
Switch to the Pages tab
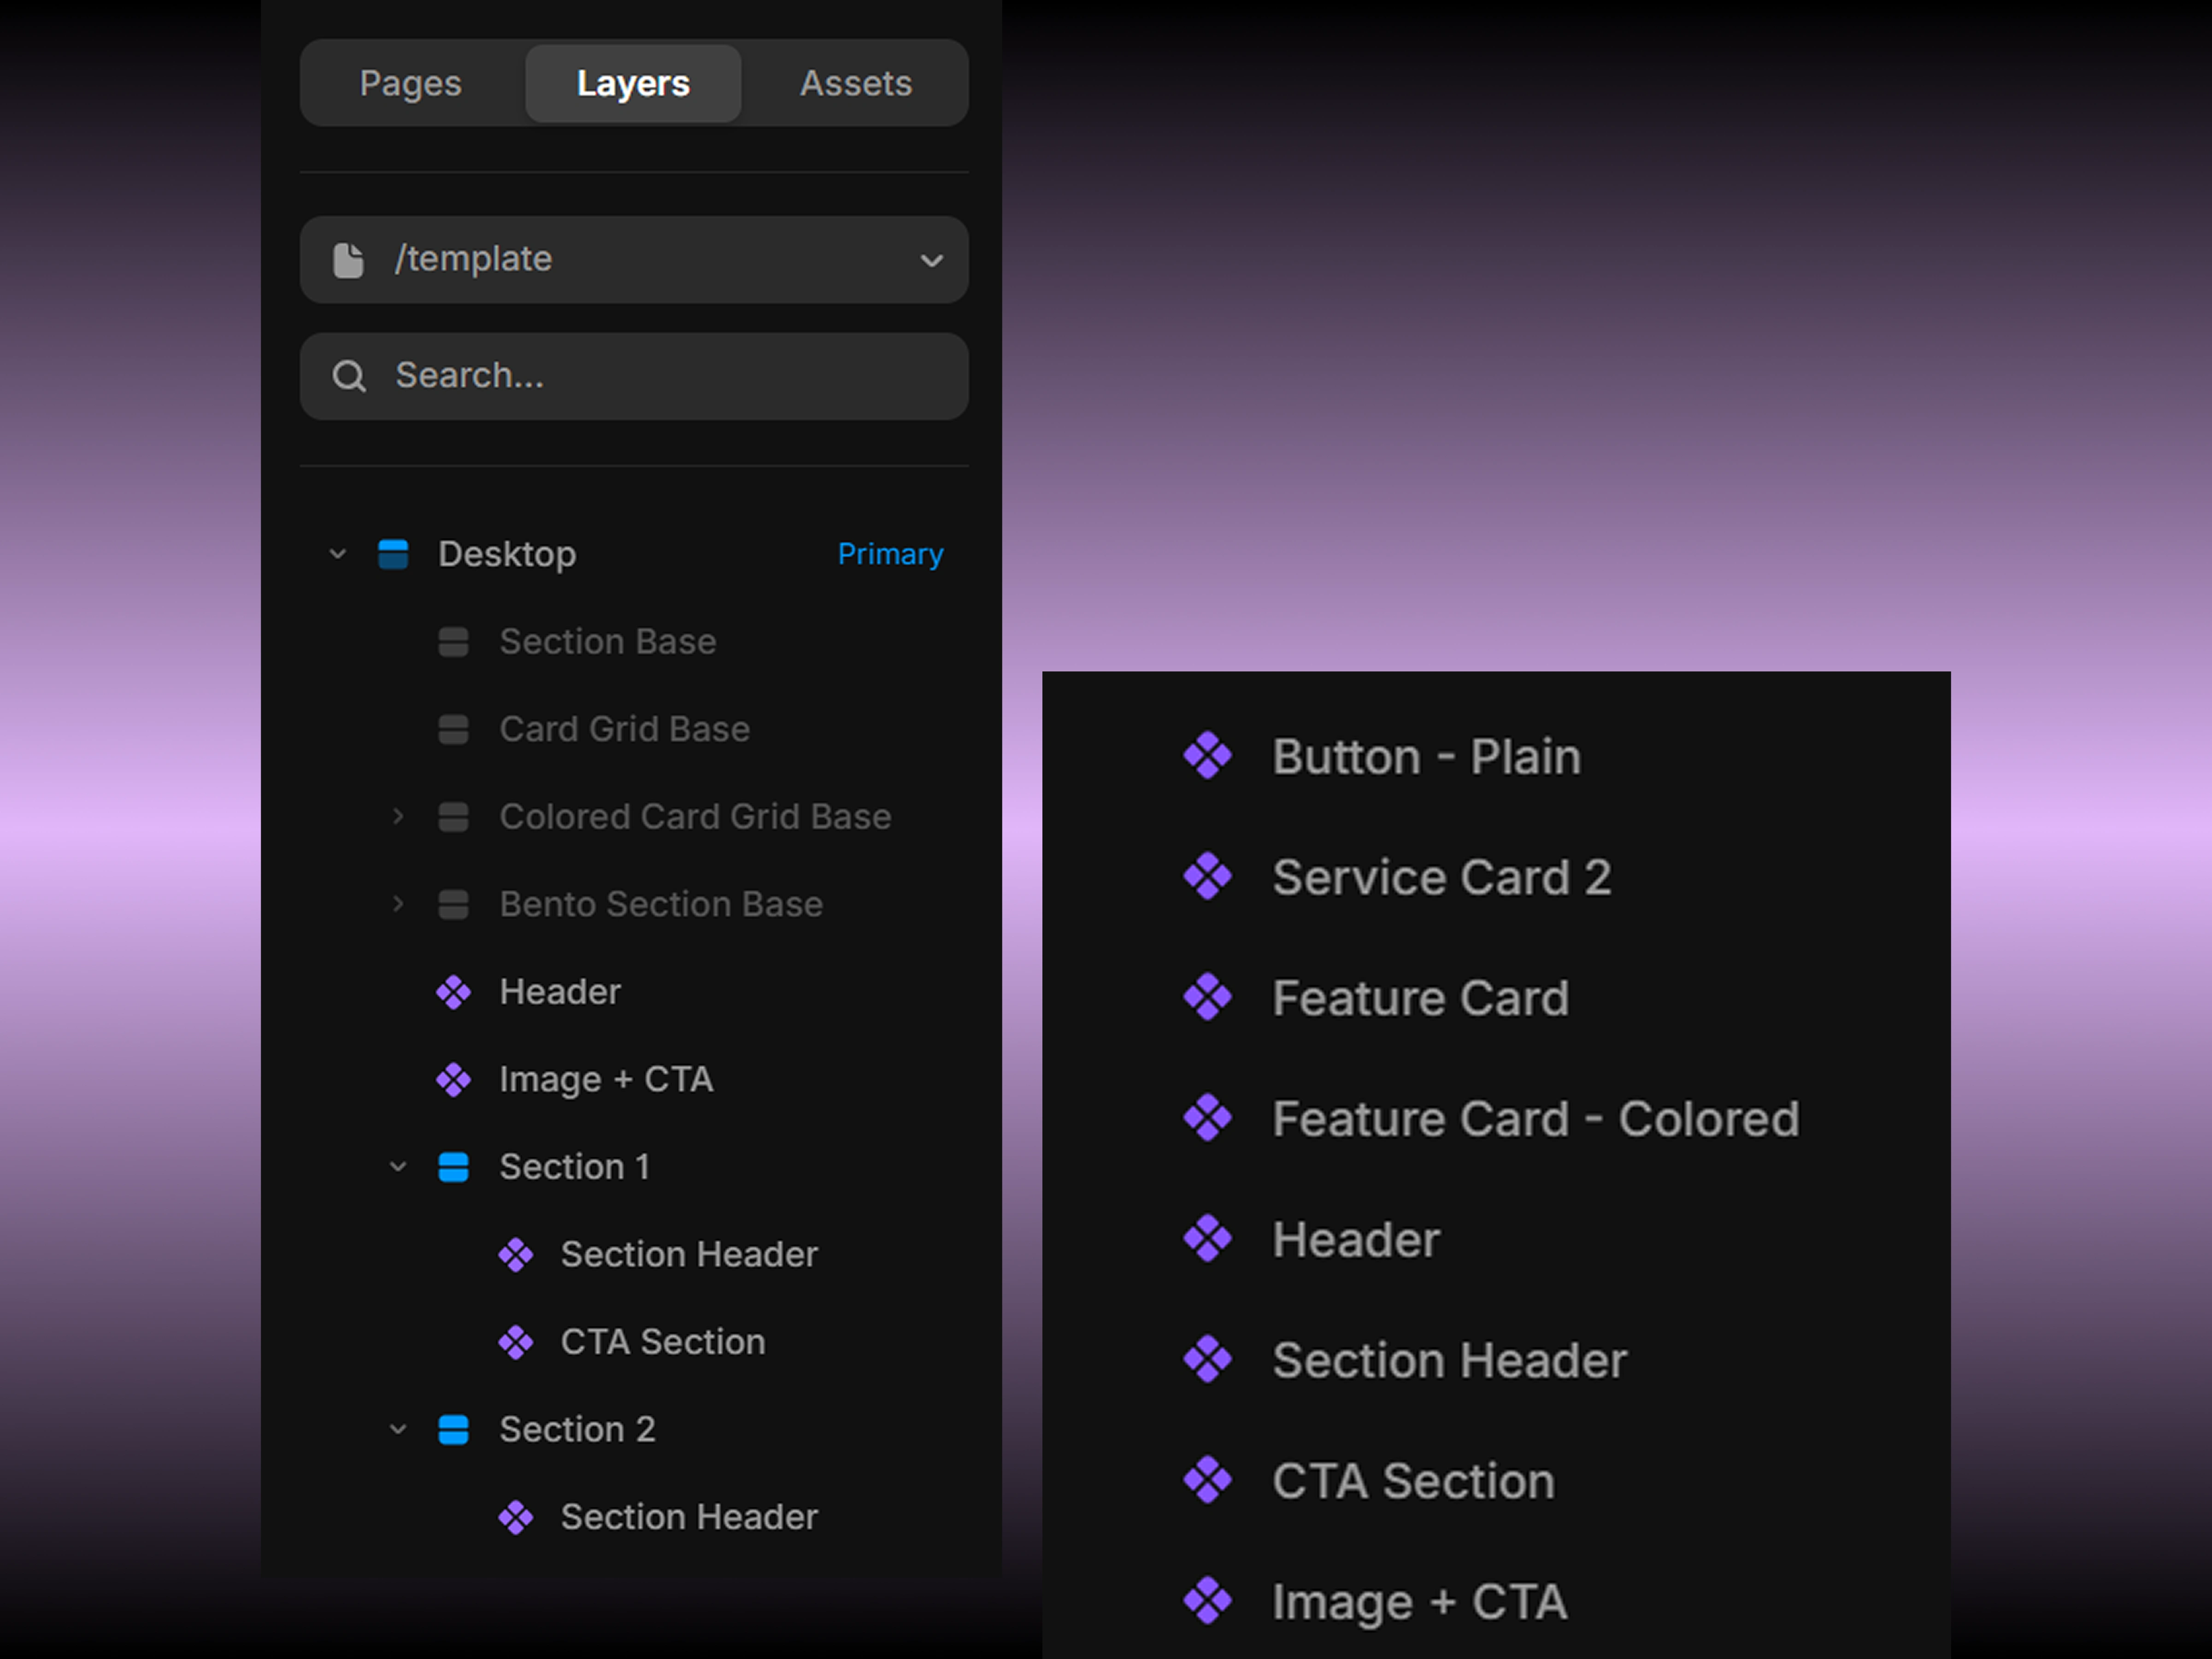pyautogui.click(x=410, y=83)
